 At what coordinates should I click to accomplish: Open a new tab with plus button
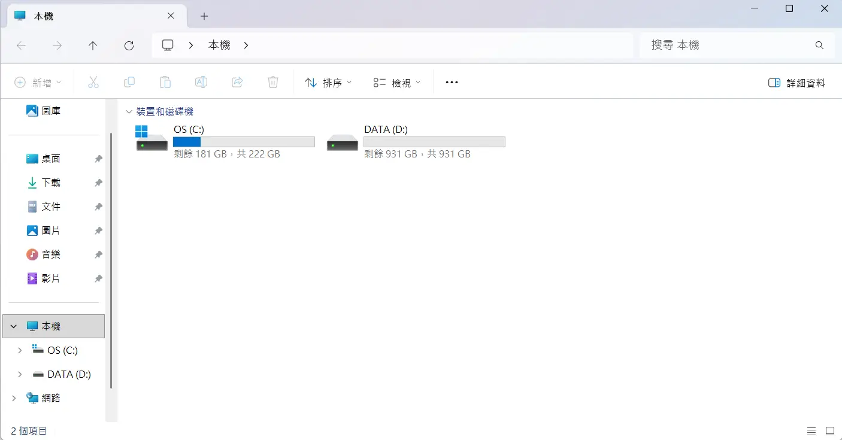coord(204,16)
